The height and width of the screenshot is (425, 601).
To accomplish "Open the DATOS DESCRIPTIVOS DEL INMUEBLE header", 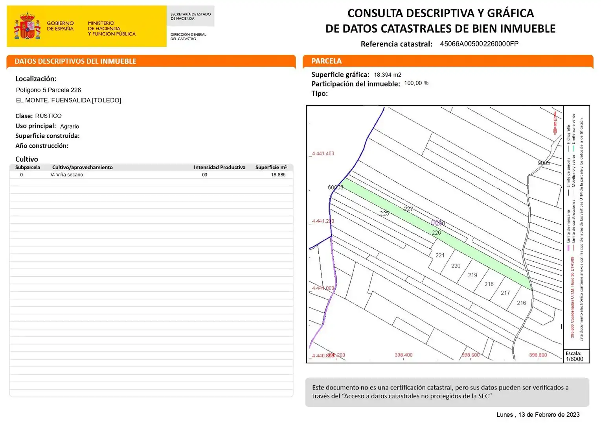I will [x=75, y=61].
